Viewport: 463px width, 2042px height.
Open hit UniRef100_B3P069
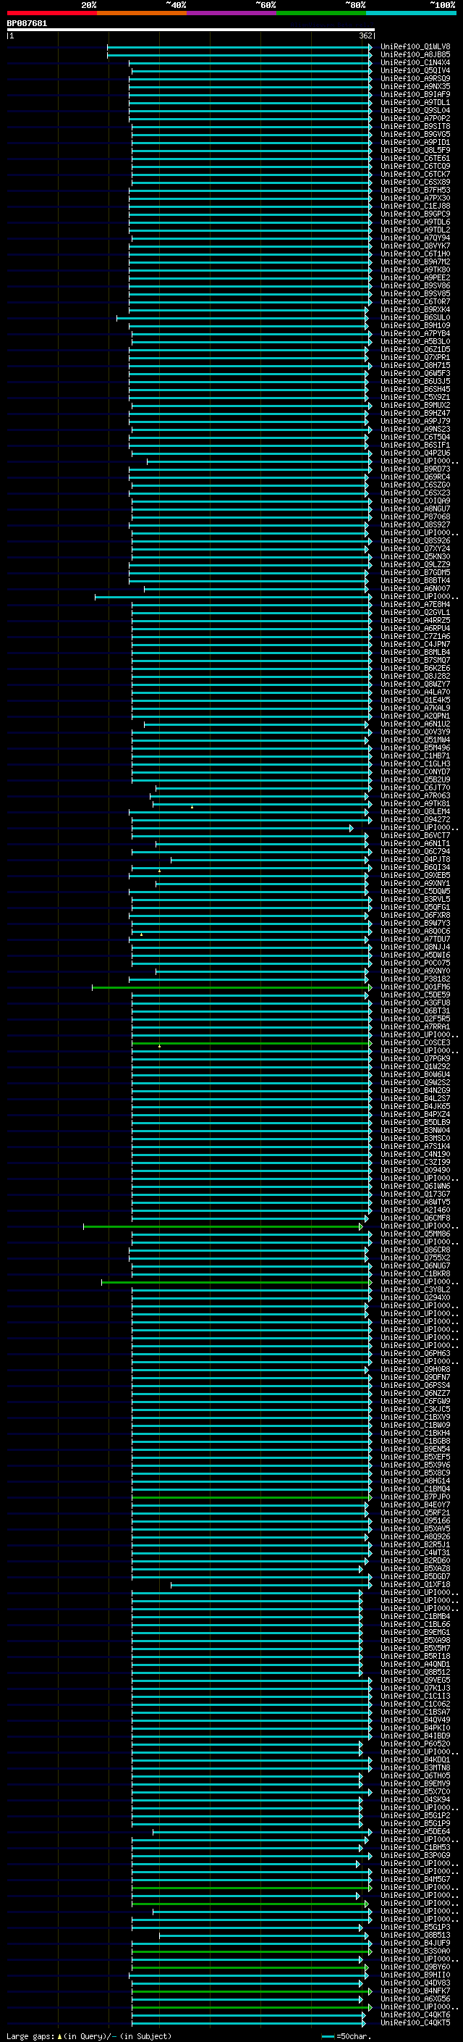click(415, 1855)
